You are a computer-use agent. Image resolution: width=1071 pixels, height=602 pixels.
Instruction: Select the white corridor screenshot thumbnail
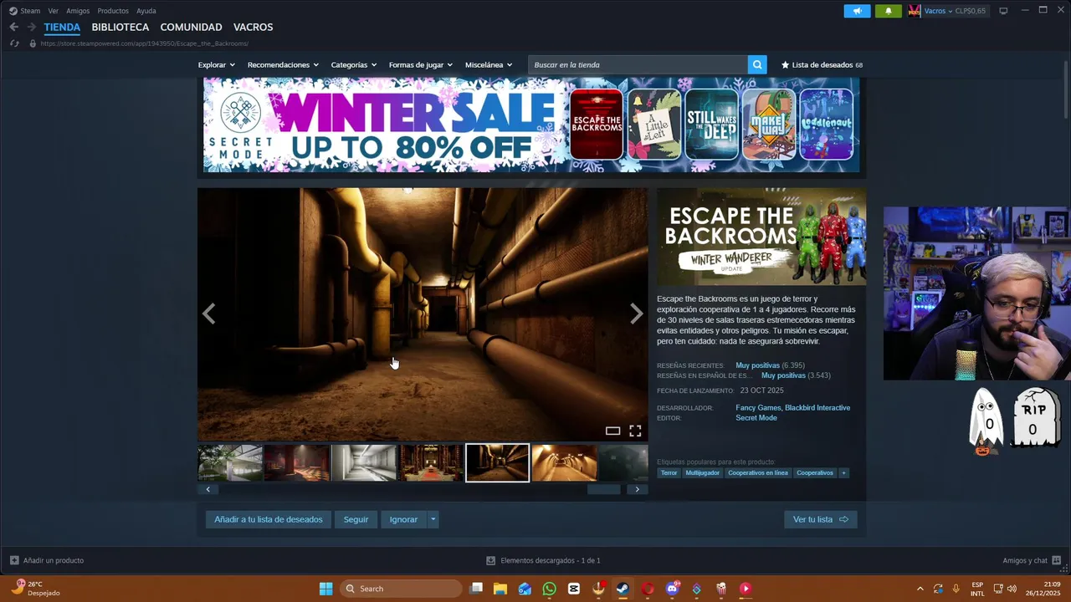(363, 462)
